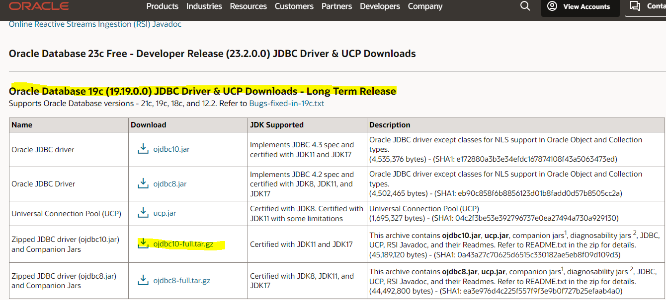This screenshot has width=666, height=300.
Task: Click 'Certified with JDK8' limitations cell for ucp.jar
Action: (307, 214)
